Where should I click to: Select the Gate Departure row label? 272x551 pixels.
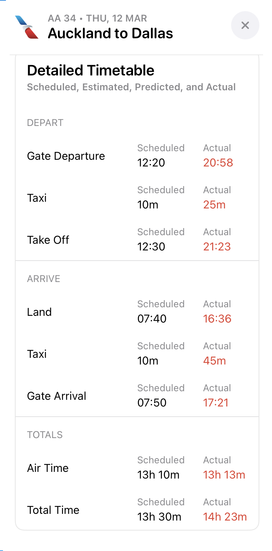pos(66,156)
